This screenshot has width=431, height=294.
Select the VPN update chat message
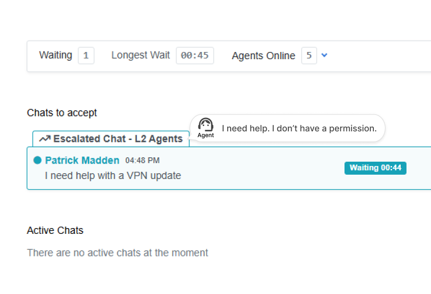[113, 176]
